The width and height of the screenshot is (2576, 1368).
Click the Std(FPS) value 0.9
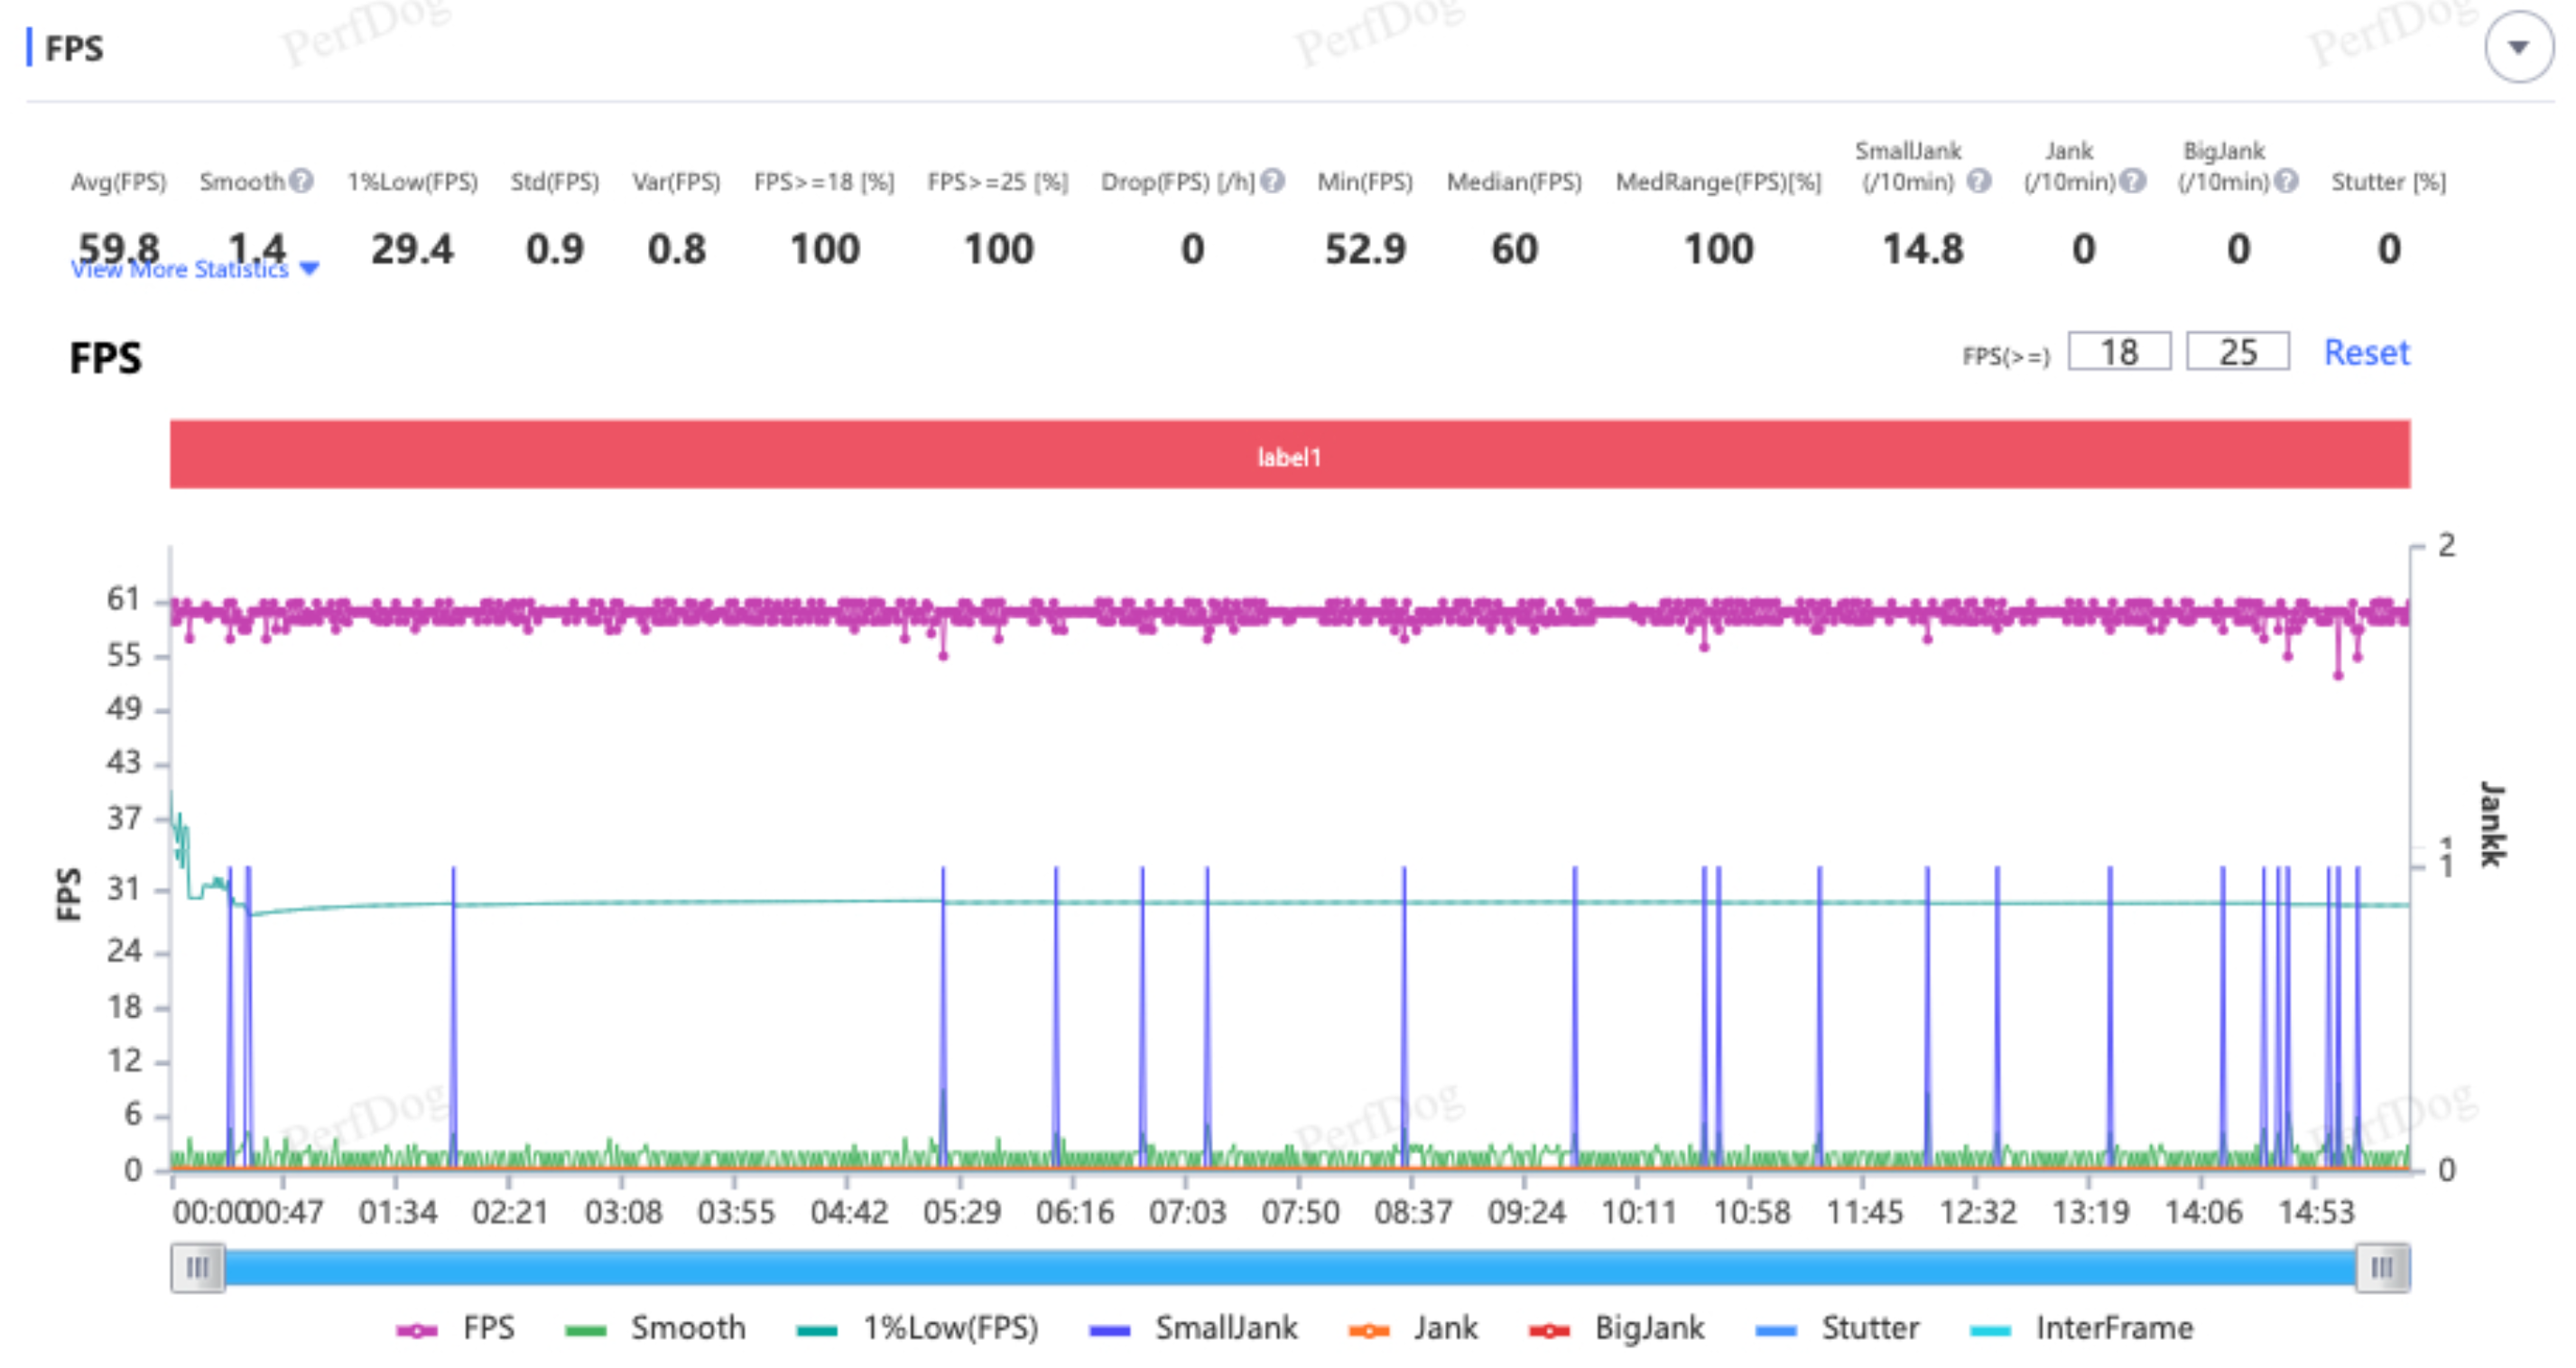[555, 248]
